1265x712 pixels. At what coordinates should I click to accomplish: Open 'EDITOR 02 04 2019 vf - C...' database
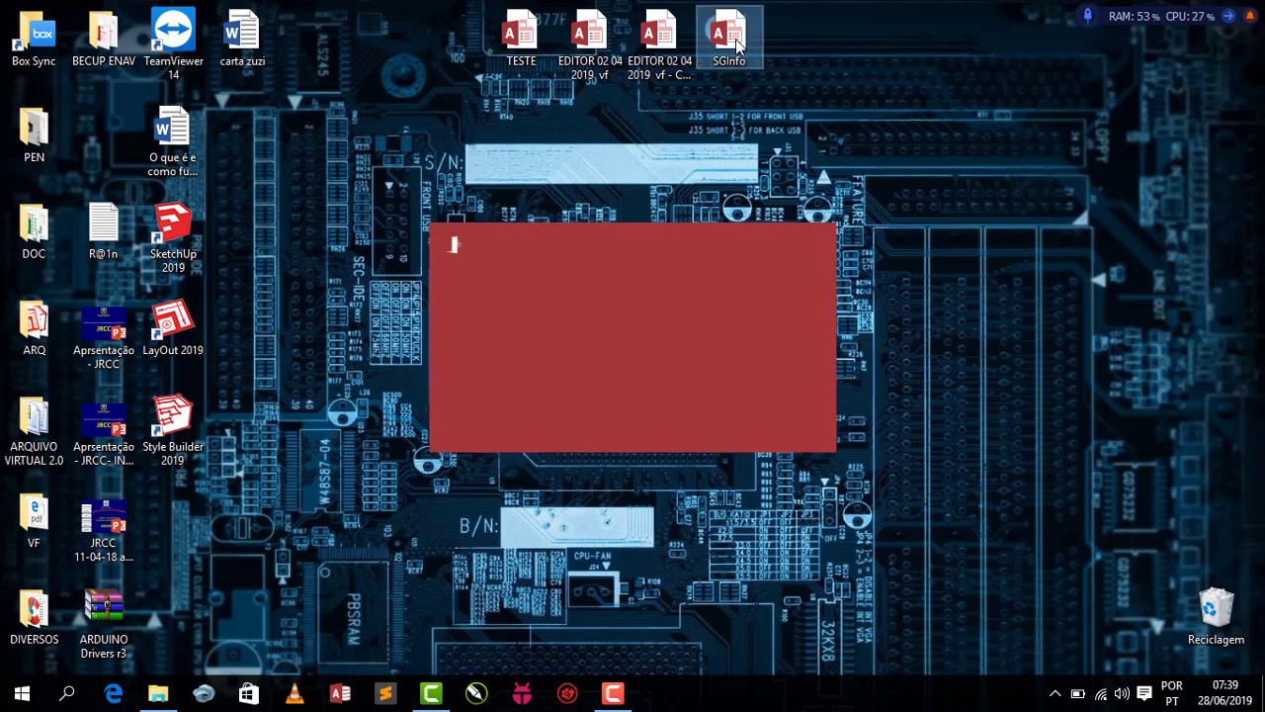coord(659,44)
